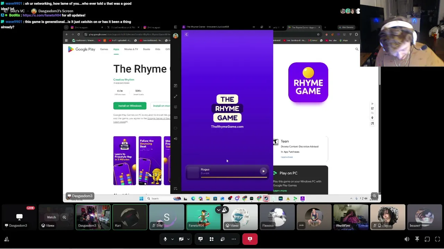The height and width of the screenshot is (249, 444).
Task: Select the beaner participant tile
Action: (x=424, y=217)
